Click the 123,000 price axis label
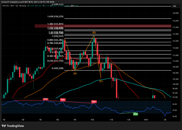 176,41
